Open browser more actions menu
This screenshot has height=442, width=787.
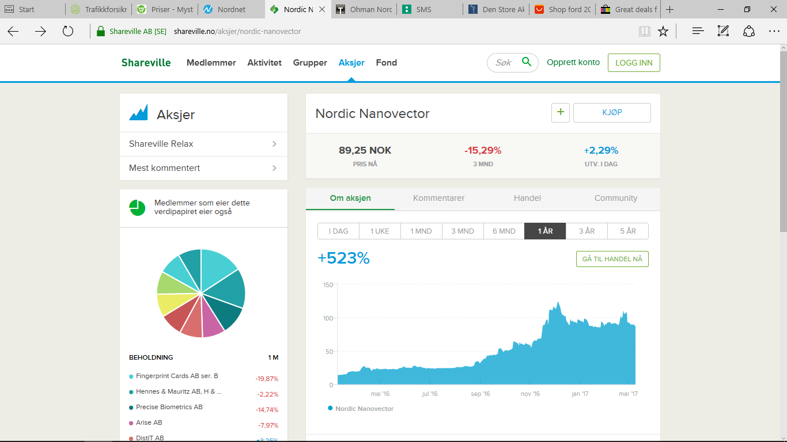pyautogui.click(x=774, y=31)
